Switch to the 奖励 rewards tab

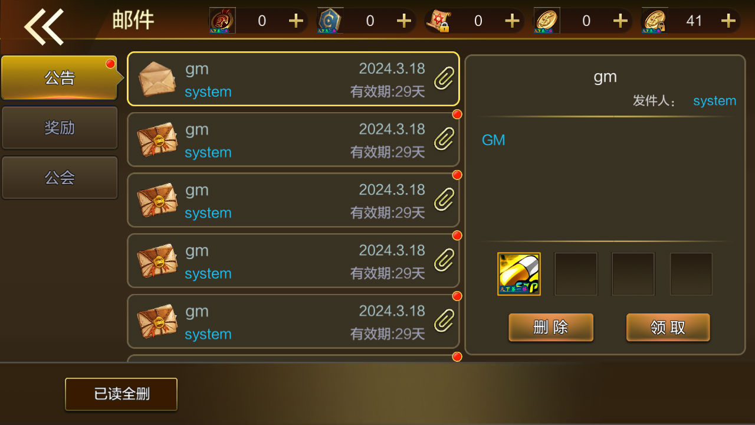point(60,127)
